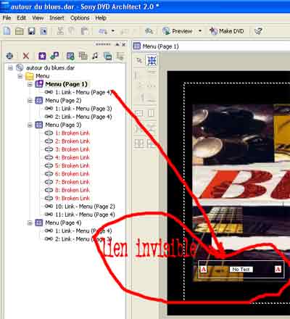
Task: Select the Menu folder in tree
Action: pos(43,76)
